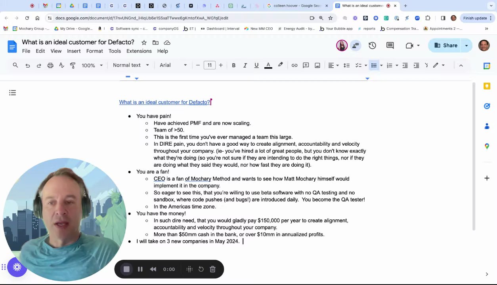Open the File menu

(x=26, y=51)
